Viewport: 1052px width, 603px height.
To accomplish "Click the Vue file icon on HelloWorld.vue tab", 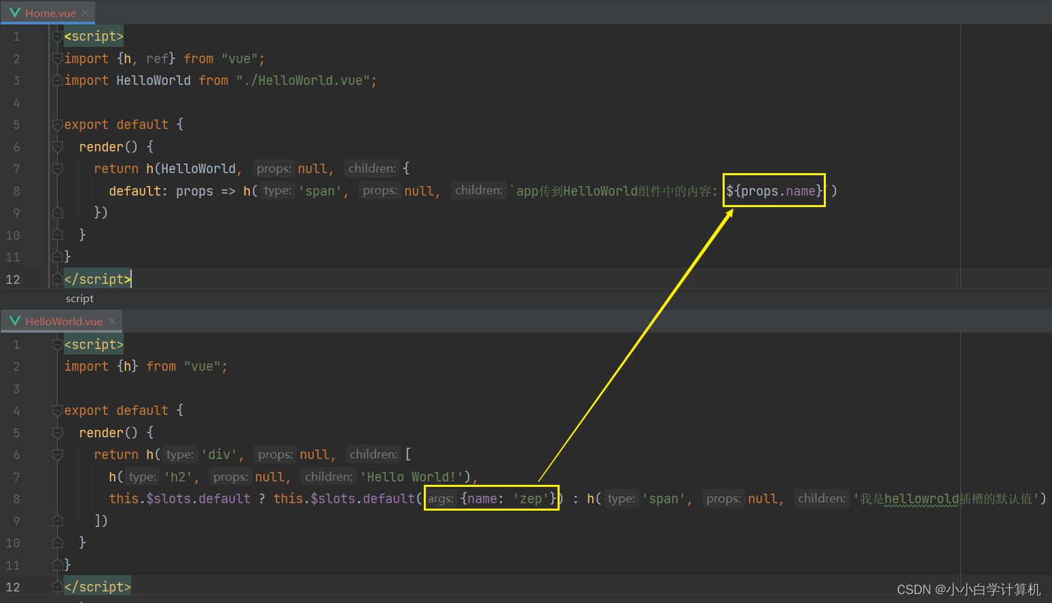I will (x=15, y=321).
